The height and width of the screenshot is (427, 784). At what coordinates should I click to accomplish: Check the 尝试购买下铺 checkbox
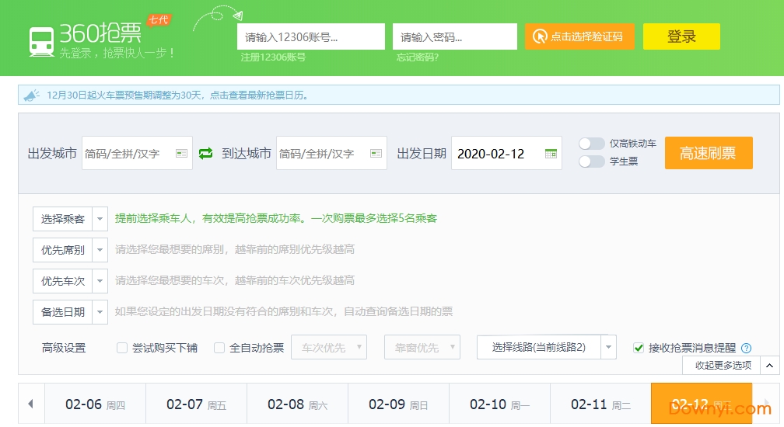point(122,348)
